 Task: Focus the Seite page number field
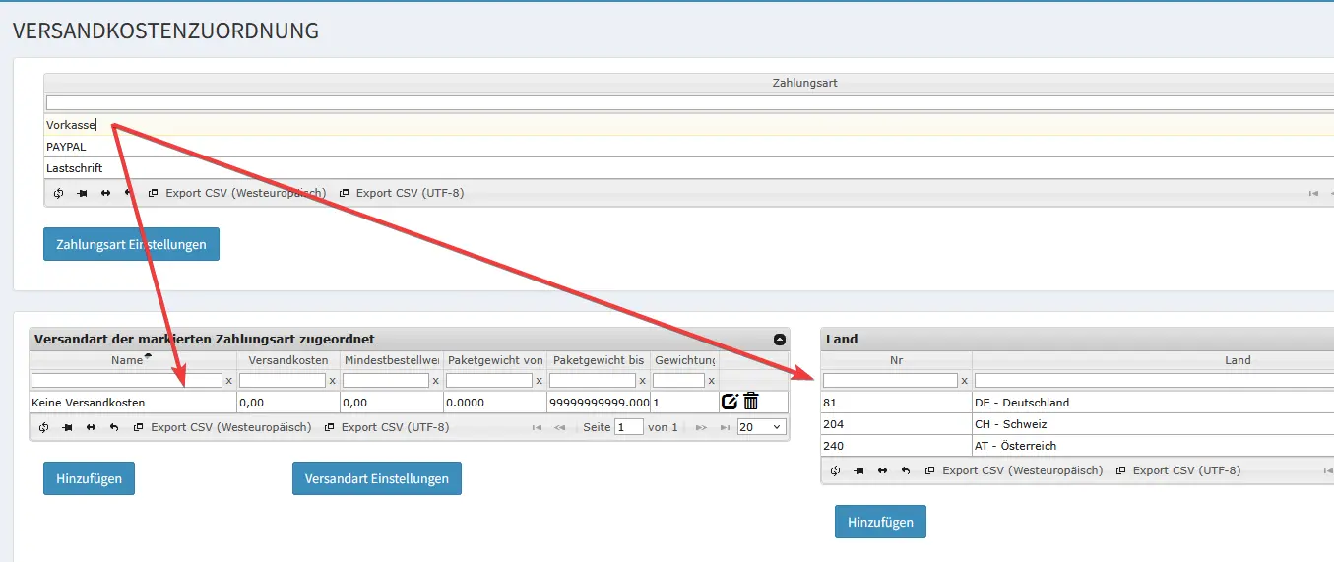[x=628, y=427]
